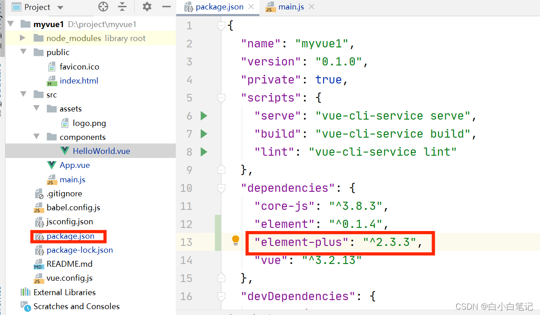Hide the Project tool window with minus icon
This screenshot has width=540, height=315.
pyautogui.click(x=166, y=7)
